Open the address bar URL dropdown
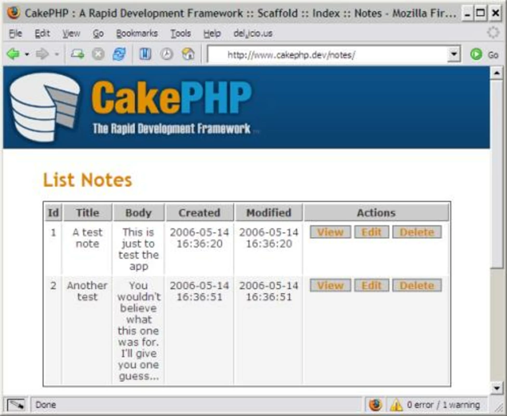Screen dimensions: 507x416 point(454,54)
